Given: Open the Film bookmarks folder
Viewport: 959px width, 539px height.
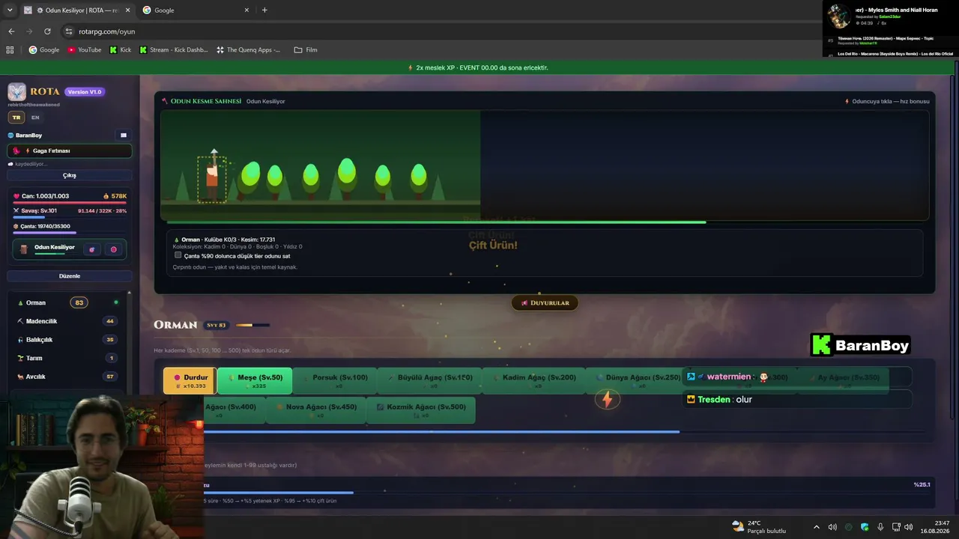Looking at the screenshot, I should [306, 49].
